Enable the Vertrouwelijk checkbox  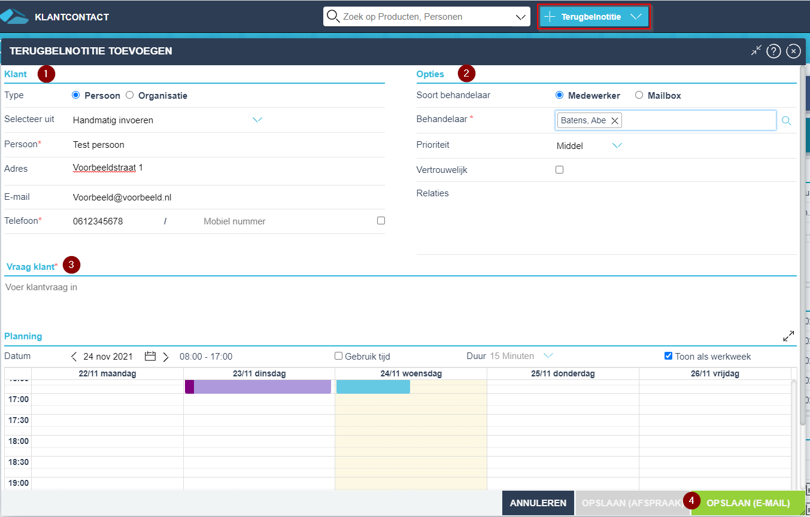[560, 170]
